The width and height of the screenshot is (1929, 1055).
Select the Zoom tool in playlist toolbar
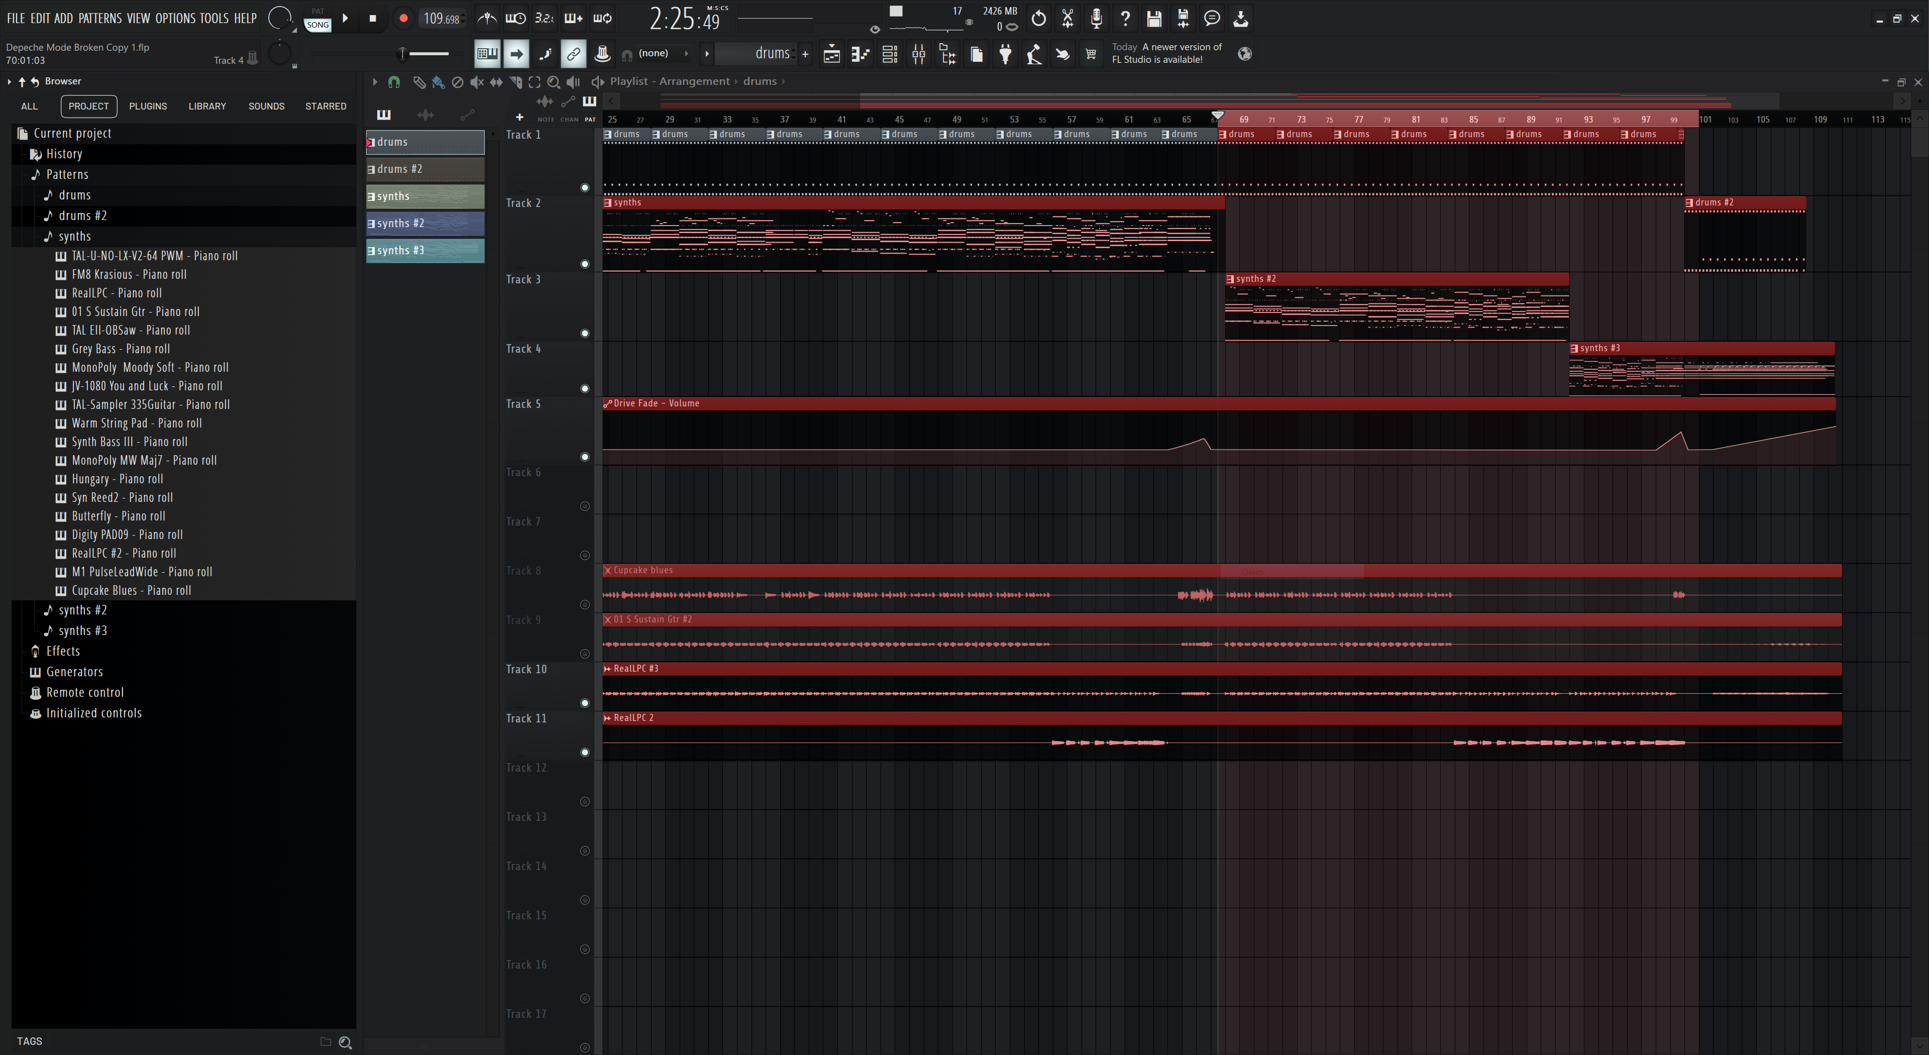click(554, 81)
